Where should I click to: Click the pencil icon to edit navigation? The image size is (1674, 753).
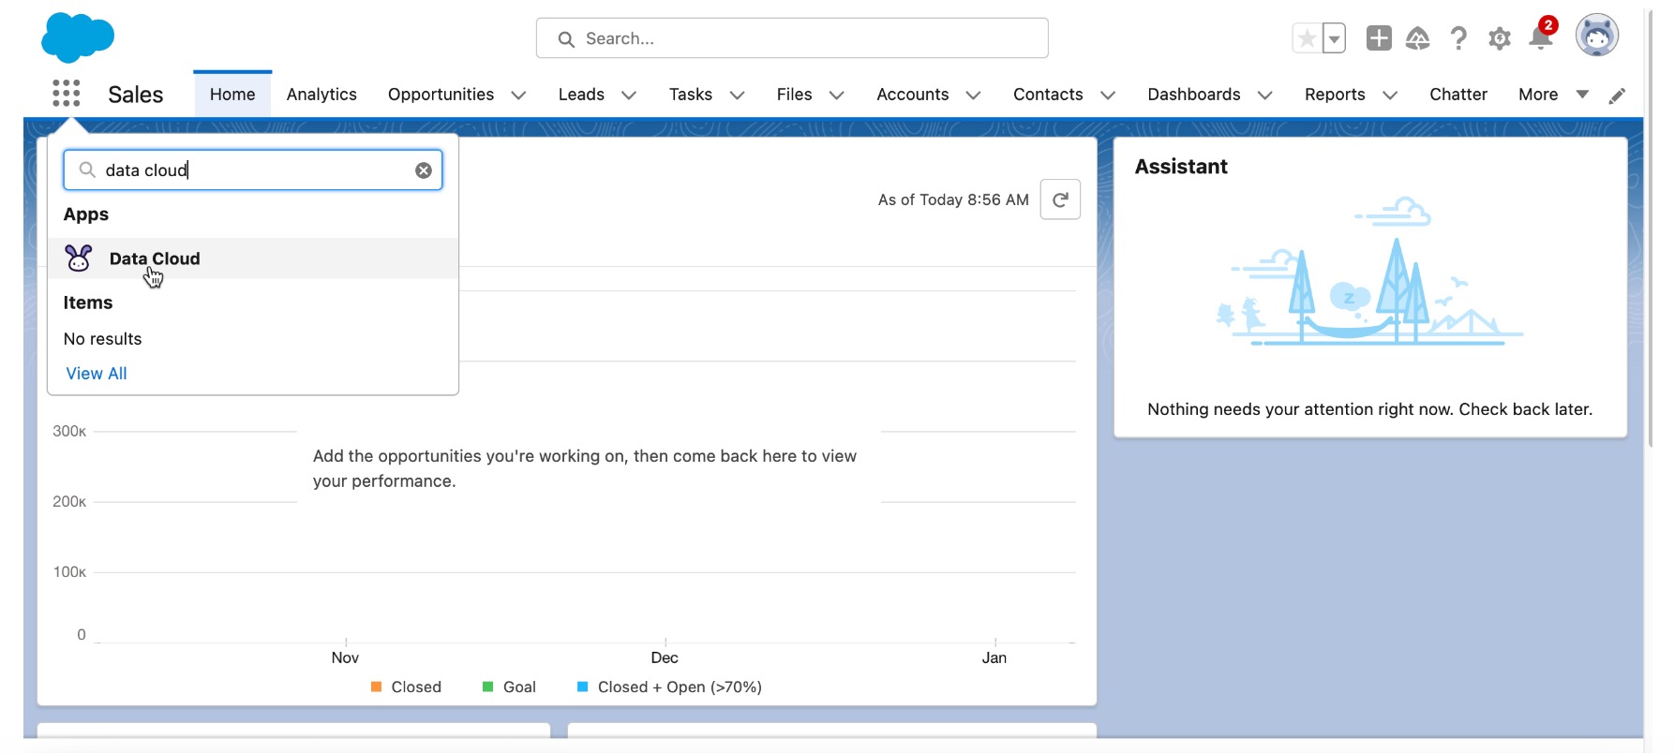pos(1617,96)
